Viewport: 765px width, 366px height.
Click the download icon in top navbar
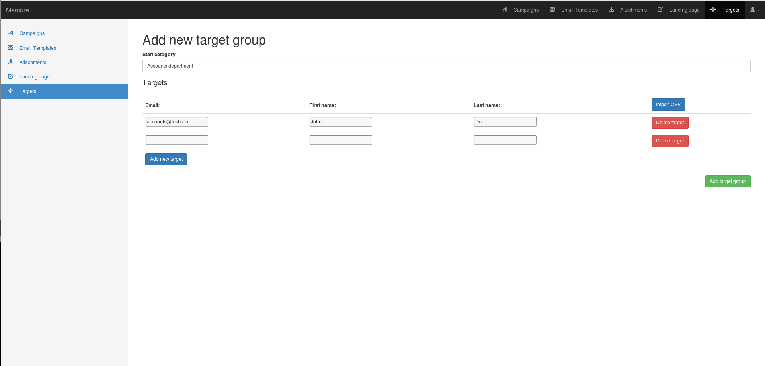click(x=611, y=10)
